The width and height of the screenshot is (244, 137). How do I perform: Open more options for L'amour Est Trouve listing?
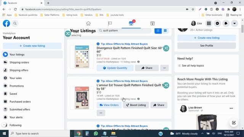coord(101,113)
